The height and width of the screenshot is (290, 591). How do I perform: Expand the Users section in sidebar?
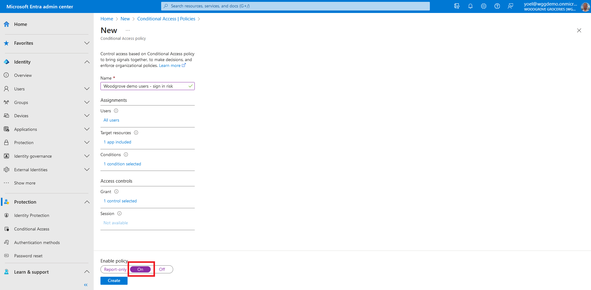pyautogui.click(x=87, y=89)
